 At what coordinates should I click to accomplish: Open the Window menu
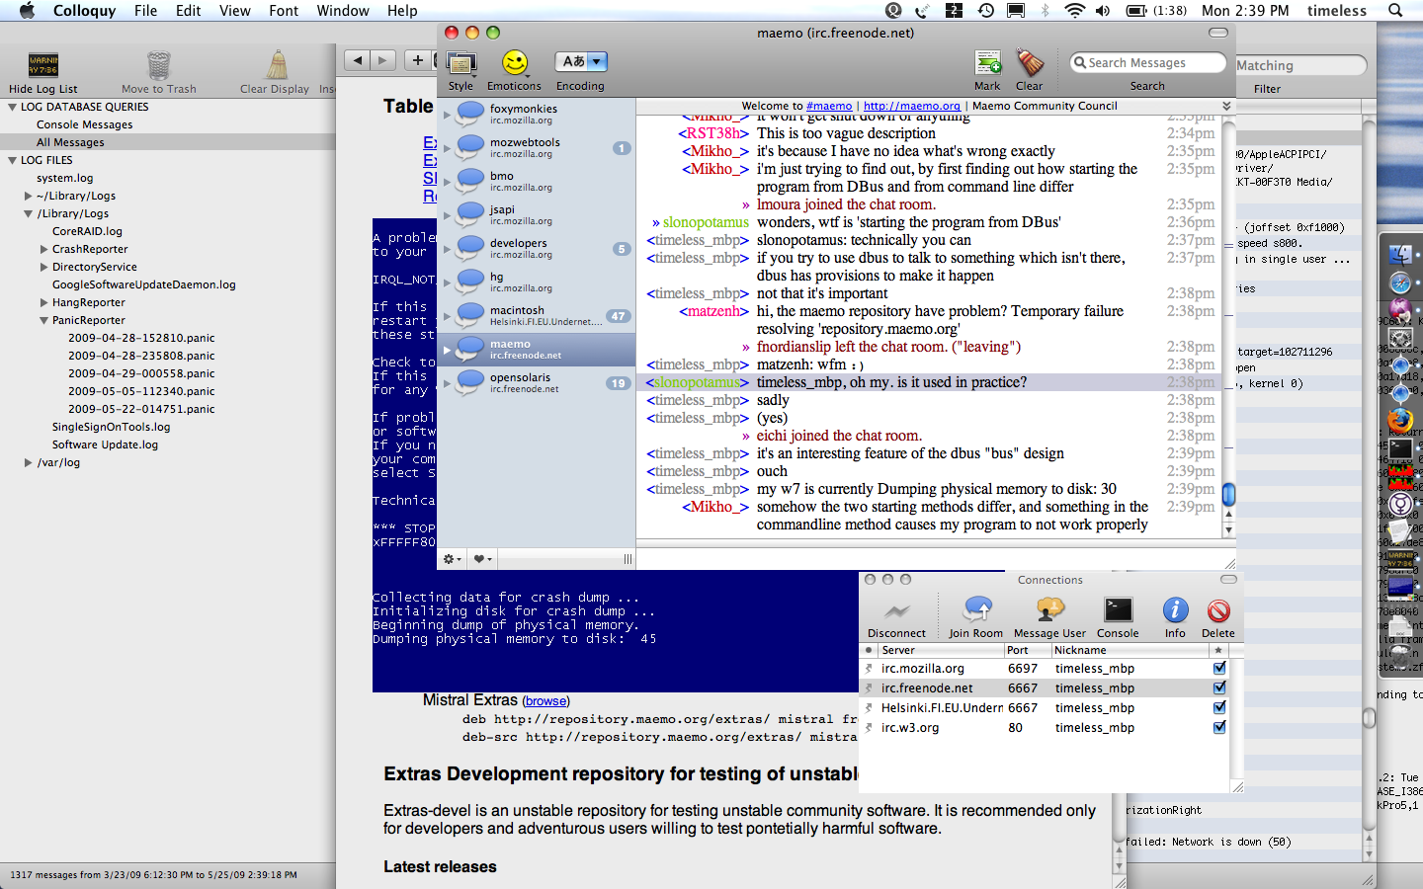[343, 11]
